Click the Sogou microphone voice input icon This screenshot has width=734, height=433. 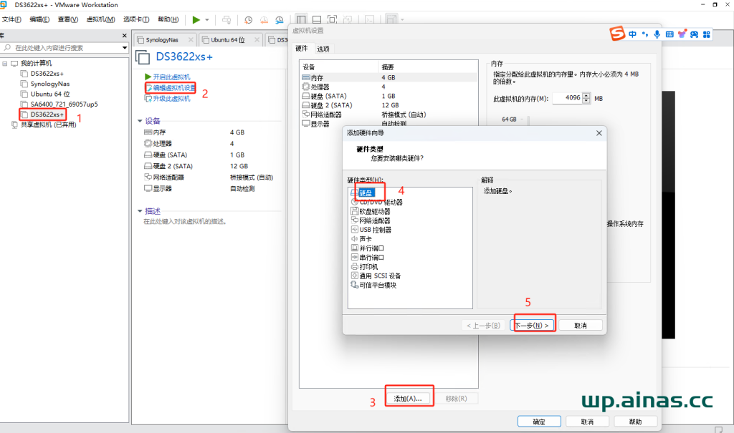point(657,34)
